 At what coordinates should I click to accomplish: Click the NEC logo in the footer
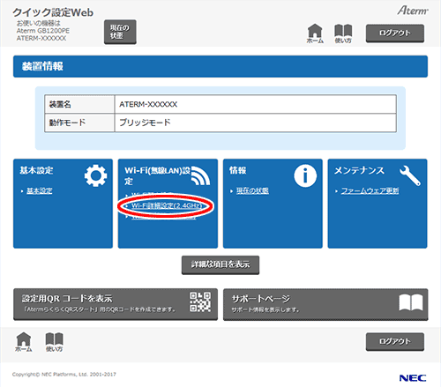click(413, 378)
